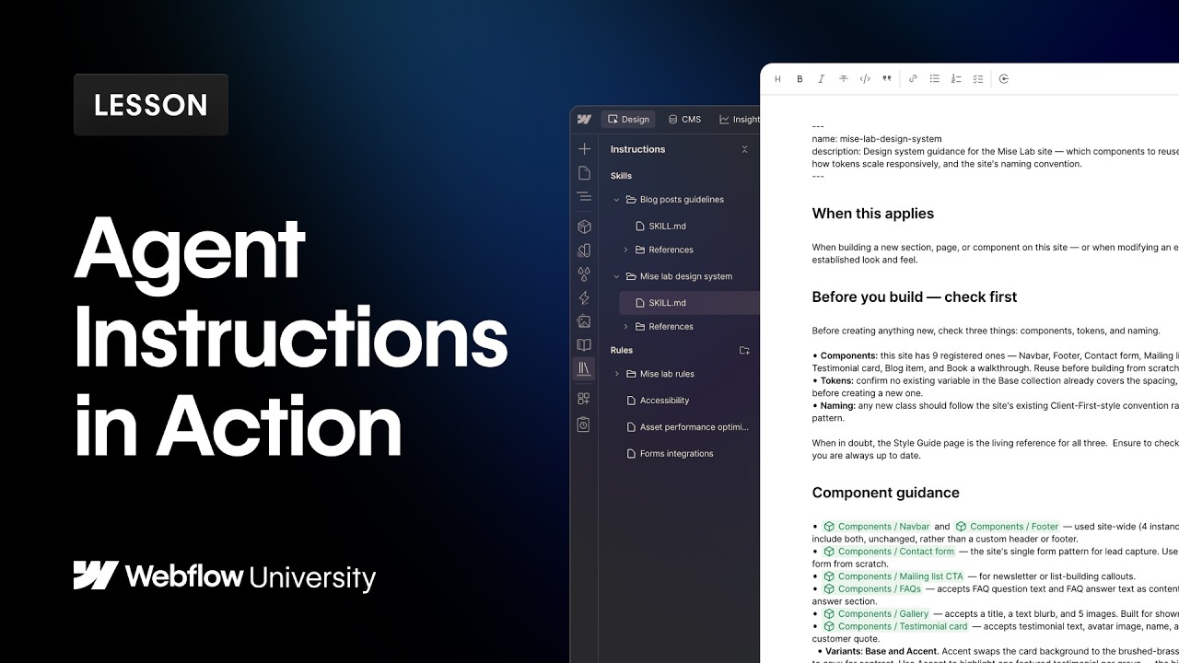Close the Instructions panel
This screenshot has height=663, width=1179.
click(744, 149)
